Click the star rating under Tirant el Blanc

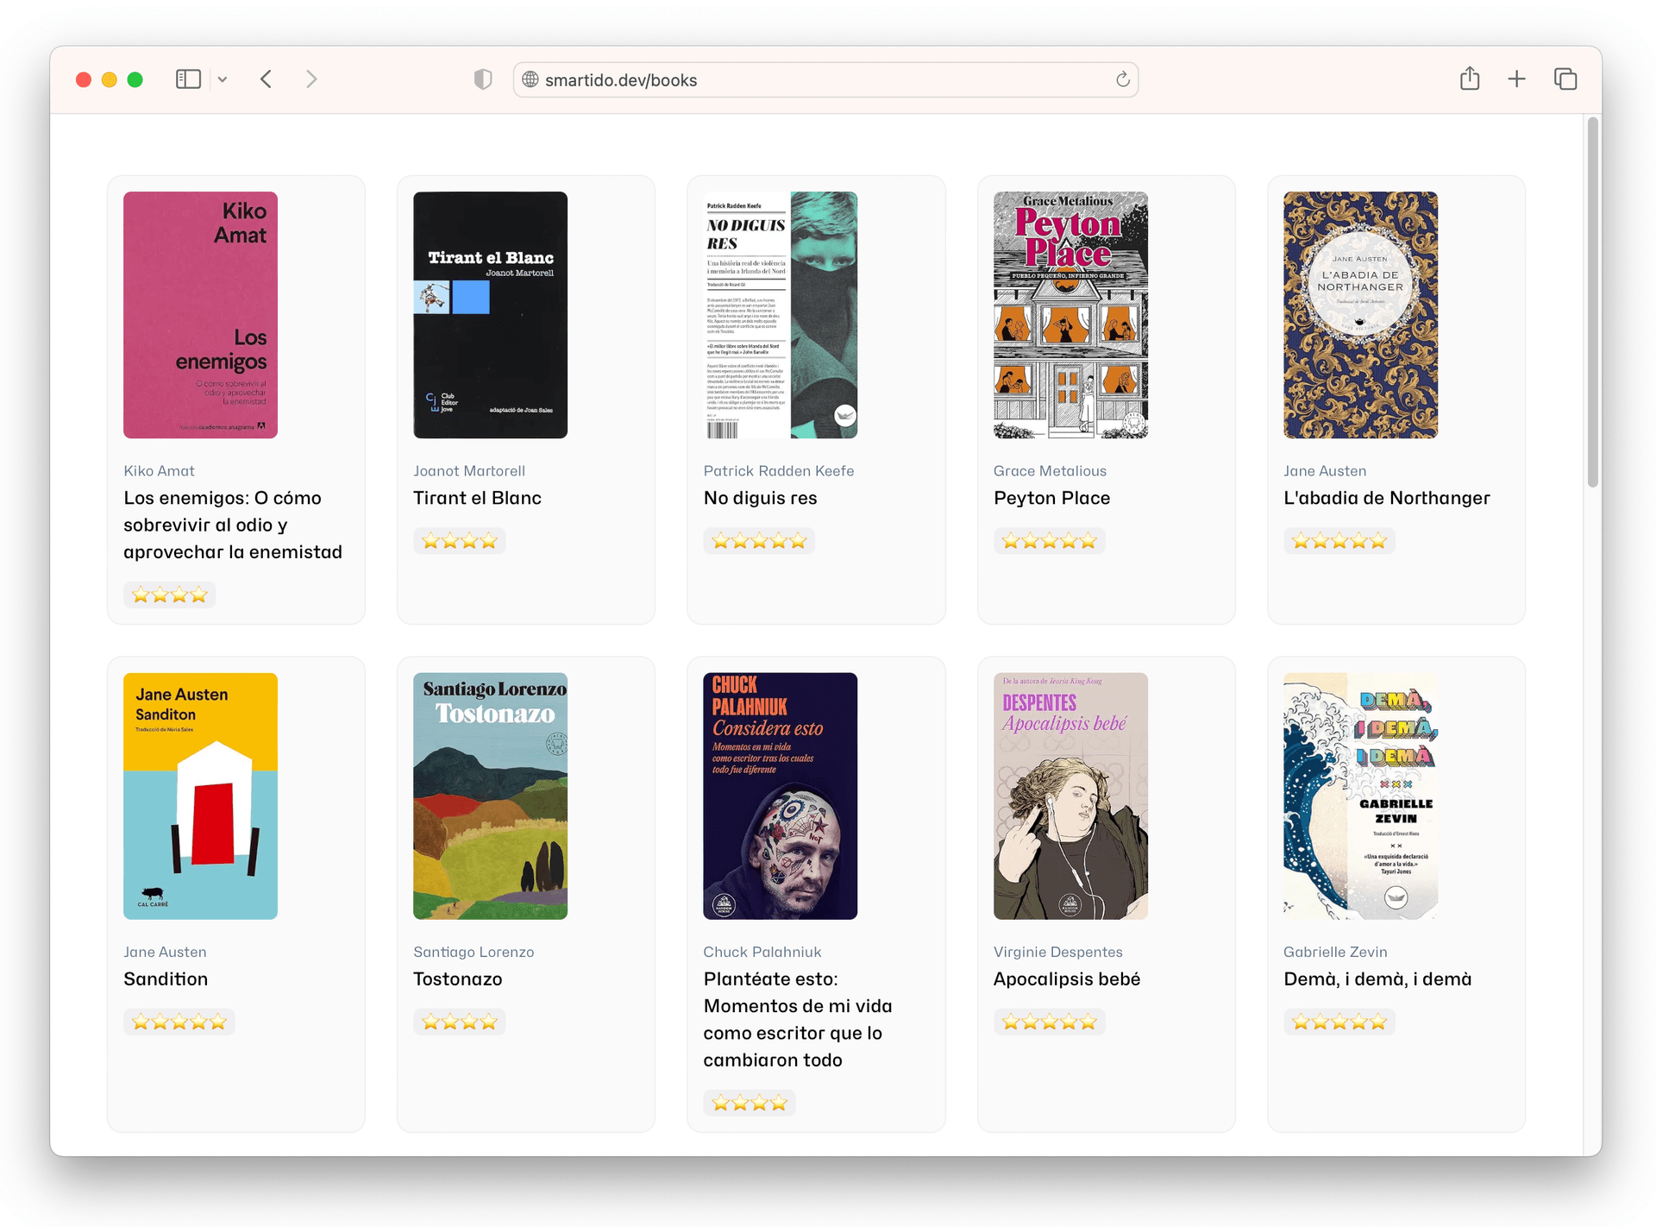click(459, 541)
